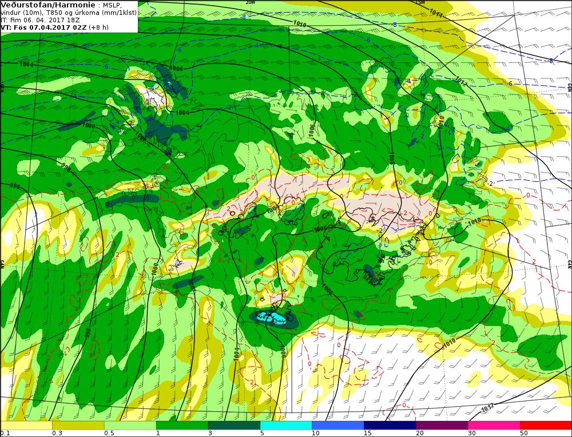Click the light yellow 0.1–0.3 legend swatch
The image size is (572, 437).
coord(26,426)
